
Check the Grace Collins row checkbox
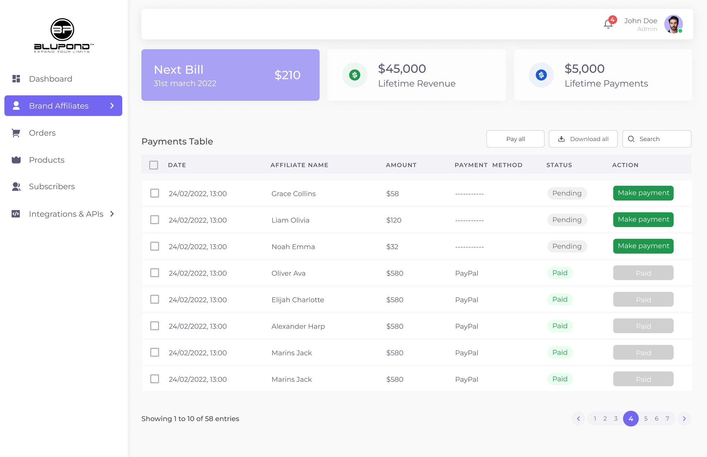[154, 193]
